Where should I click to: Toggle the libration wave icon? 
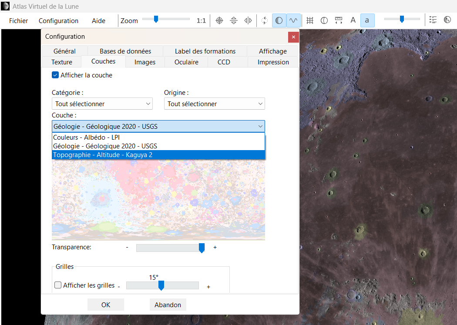pyautogui.click(x=293, y=20)
